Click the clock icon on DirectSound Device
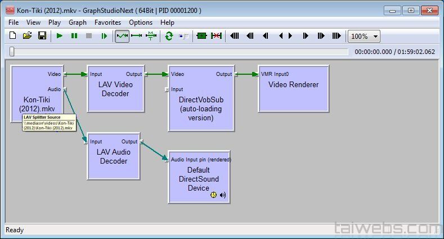Viewport: 444px width, 239px height. pos(213,195)
